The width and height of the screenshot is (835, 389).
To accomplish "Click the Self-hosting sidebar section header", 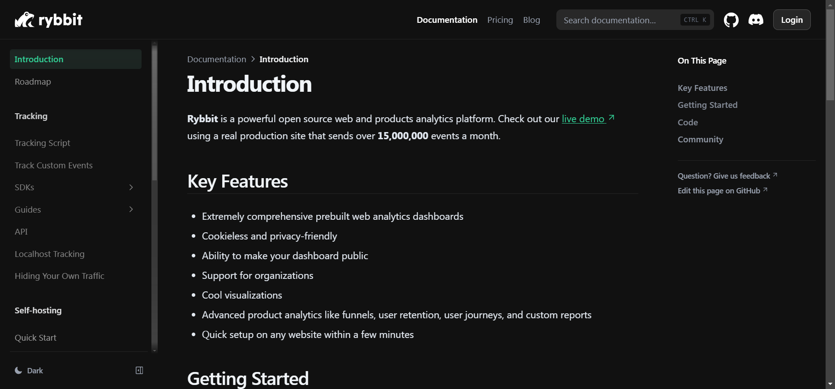I will pyautogui.click(x=38, y=310).
